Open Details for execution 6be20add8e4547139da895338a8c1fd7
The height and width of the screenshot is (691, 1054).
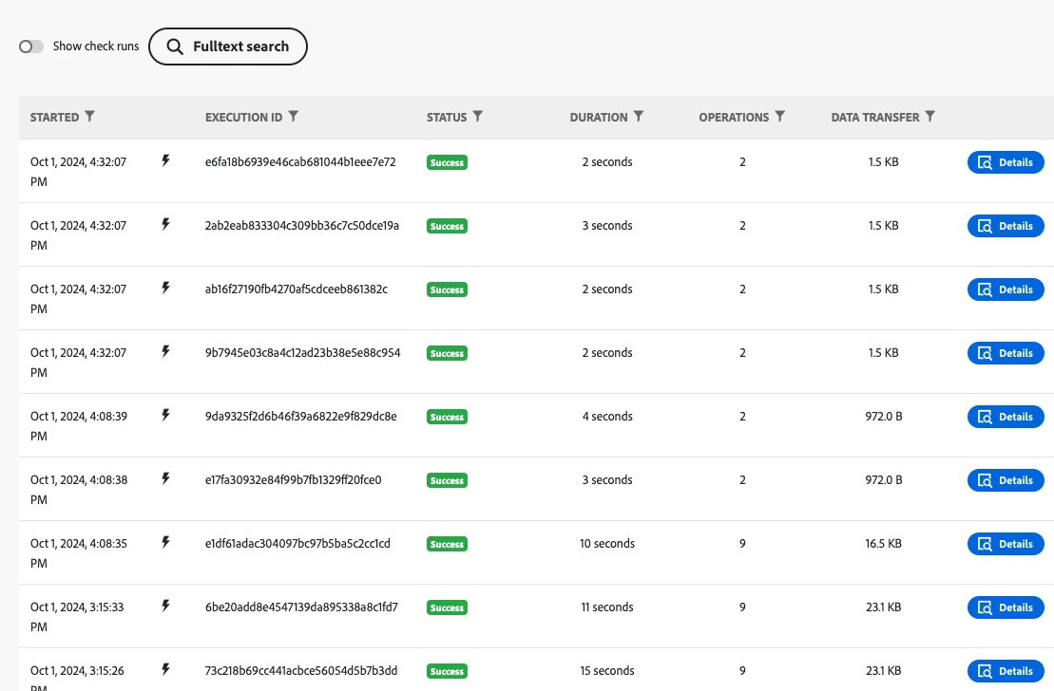pos(1006,607)
